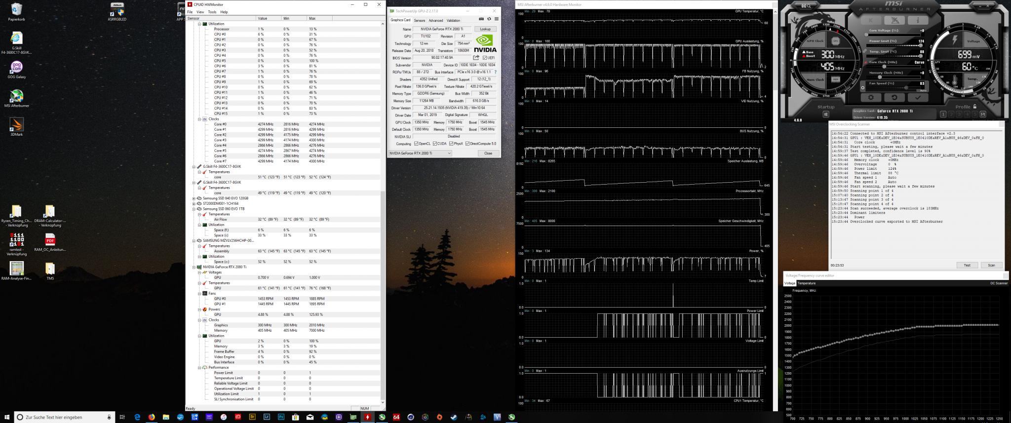
Task: Switch to the GPU-Z Validation tab
Action: coord(453,20)
